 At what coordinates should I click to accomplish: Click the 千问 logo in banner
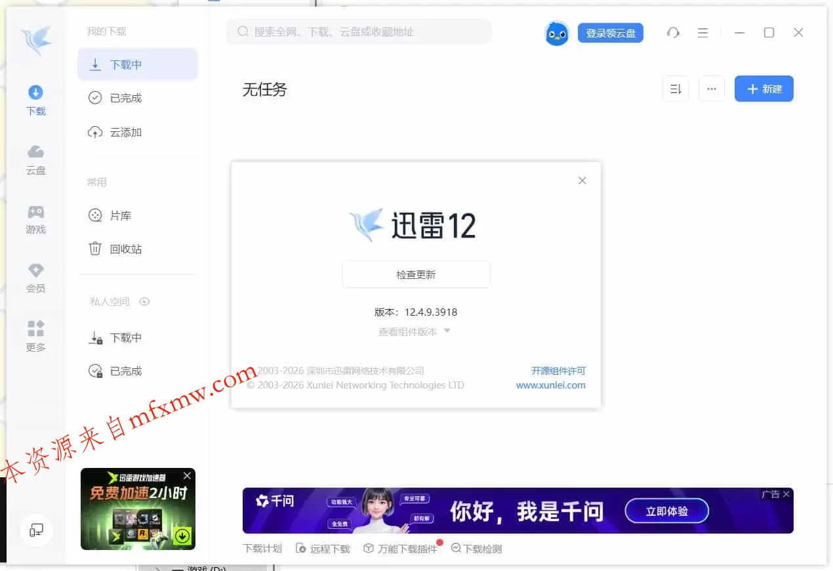tap(275, 501)
